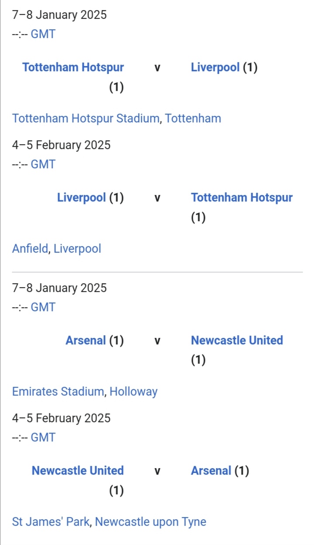Open Emirates Stadium venue link
The image size is (314, 545).
pyautogui.click(x=58, y=392)
